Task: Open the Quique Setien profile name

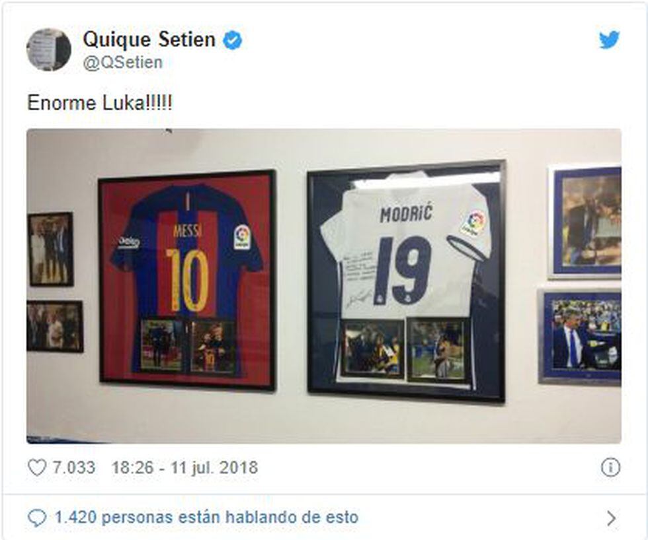Action: pyautogui.click(x=149, y=40)
